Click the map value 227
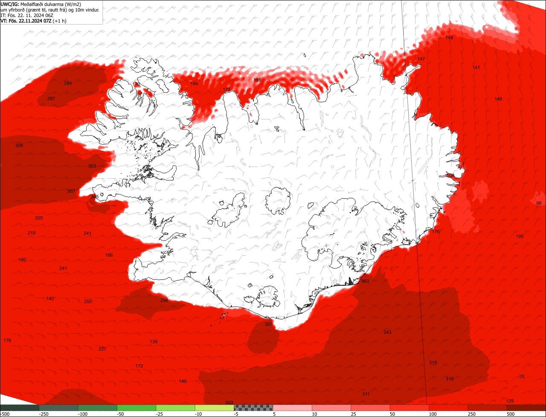The width and height of the screenshot is (546, 417). coord(102,349)
